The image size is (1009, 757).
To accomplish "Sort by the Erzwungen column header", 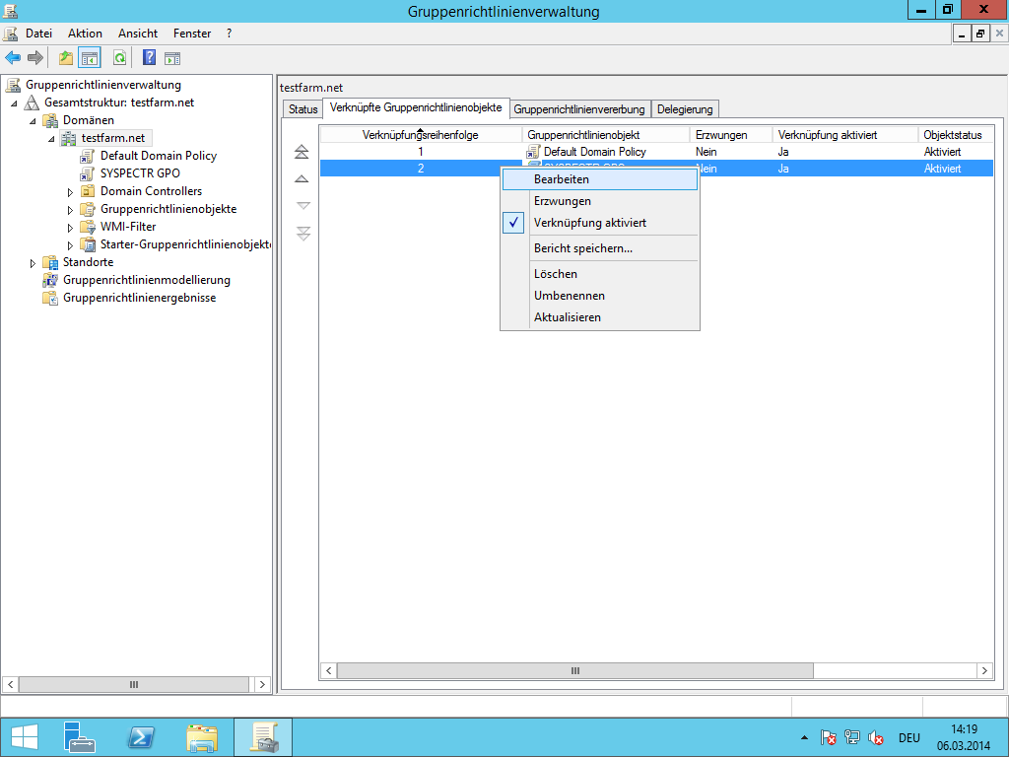I will pyautogui.click(x=731, y=135).
